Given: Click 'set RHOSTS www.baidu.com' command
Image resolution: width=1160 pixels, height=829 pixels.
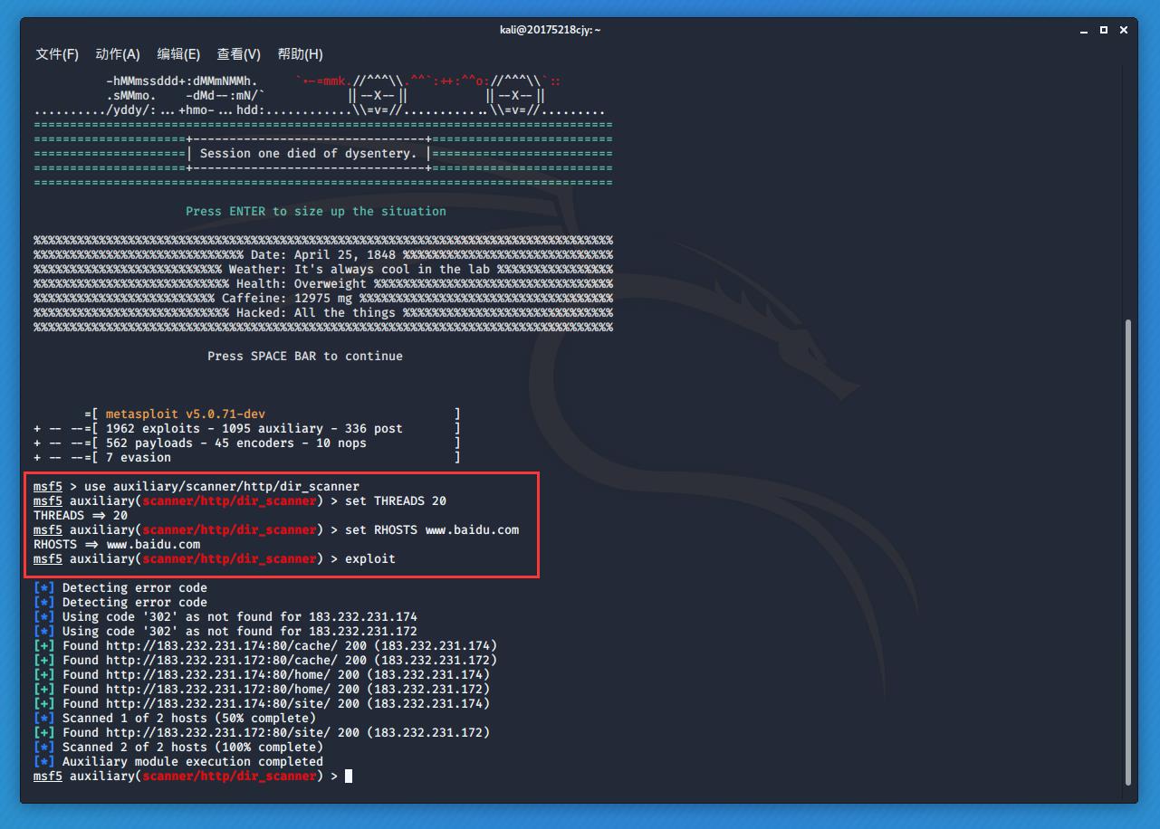Looking at the screenshot, I should (432, 529).
